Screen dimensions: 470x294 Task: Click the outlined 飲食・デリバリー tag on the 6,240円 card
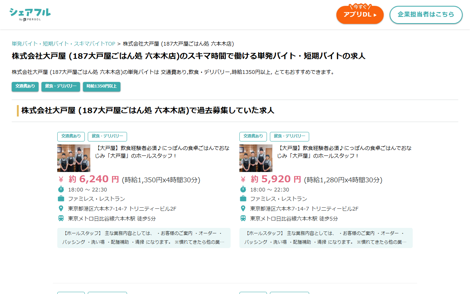click(107, 136)
